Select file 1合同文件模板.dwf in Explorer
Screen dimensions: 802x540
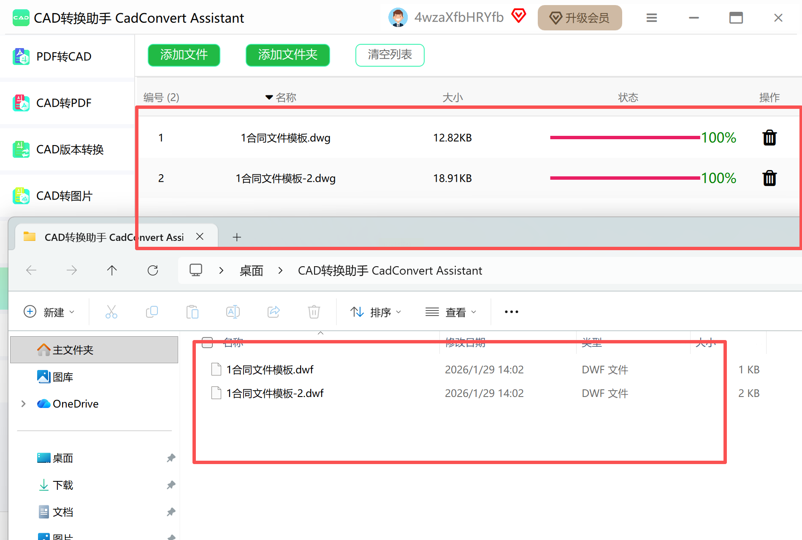[x=270, y=370]
